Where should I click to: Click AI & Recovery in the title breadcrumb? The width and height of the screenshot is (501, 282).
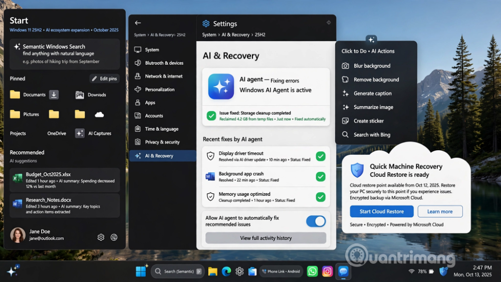(x=235, y=35)
